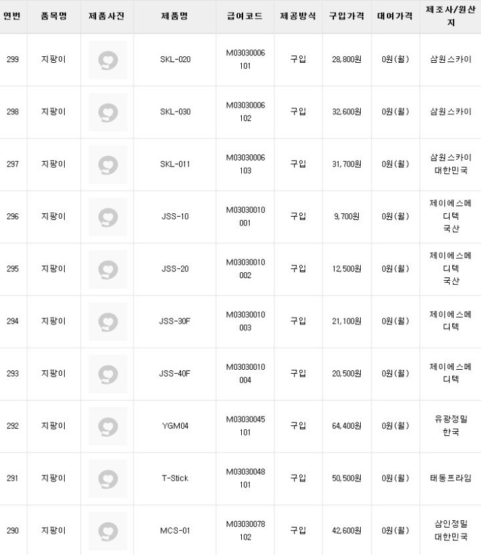Click the 구입가격 column header

coord(346,15)
